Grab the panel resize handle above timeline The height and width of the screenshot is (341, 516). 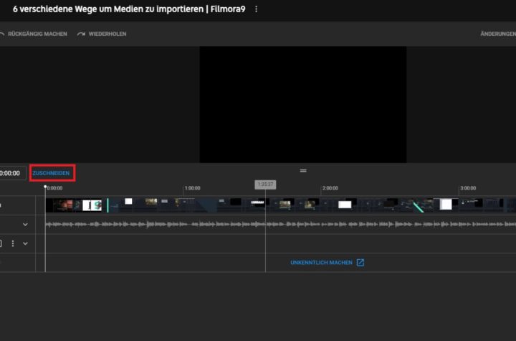pyautogui.click(x=303, y=171)
